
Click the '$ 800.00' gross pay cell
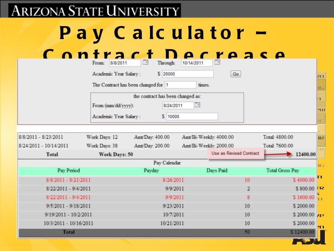[x=305, y=188]
